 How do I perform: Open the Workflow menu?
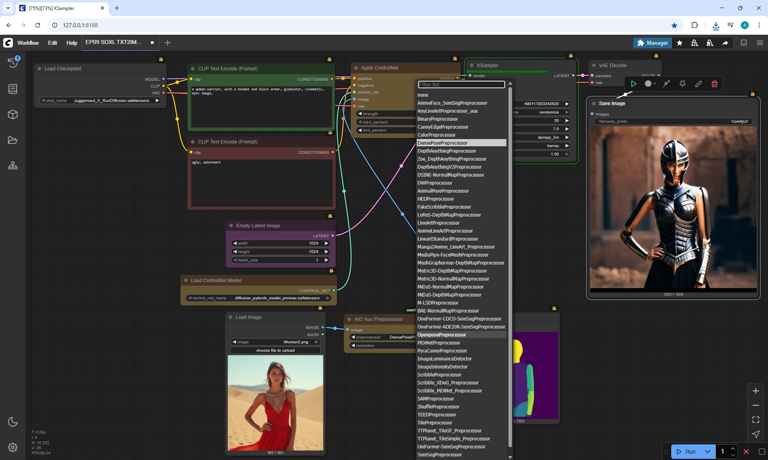28,43
